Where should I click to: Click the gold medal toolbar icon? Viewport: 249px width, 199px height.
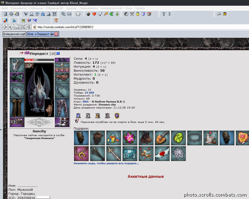(138, 14)
